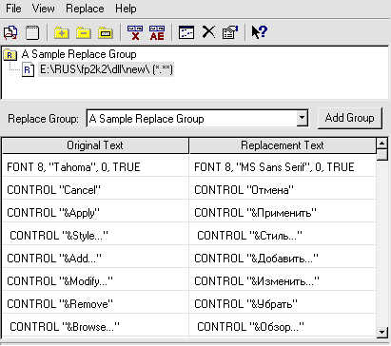Click the red X replace-entry toolbar icon
Image resolution: width=391 pixels, height=346 pixels.
[135, 32]
